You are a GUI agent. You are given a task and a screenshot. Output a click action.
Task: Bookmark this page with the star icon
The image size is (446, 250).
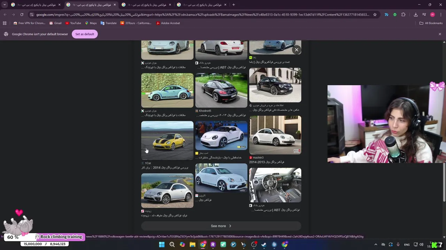coord(375,15)
